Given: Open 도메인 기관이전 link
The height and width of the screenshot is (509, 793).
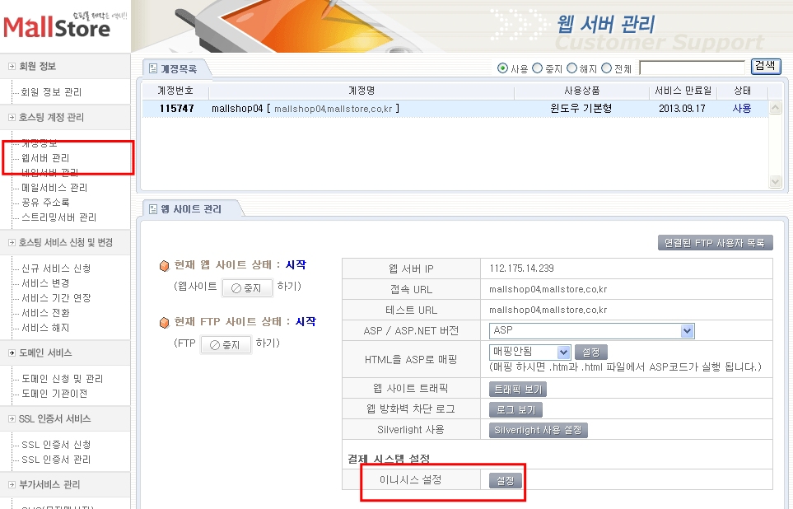Looking at the screenshot, I should [54, 394].
